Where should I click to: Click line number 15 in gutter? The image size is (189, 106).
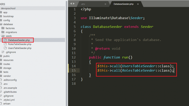74,70
